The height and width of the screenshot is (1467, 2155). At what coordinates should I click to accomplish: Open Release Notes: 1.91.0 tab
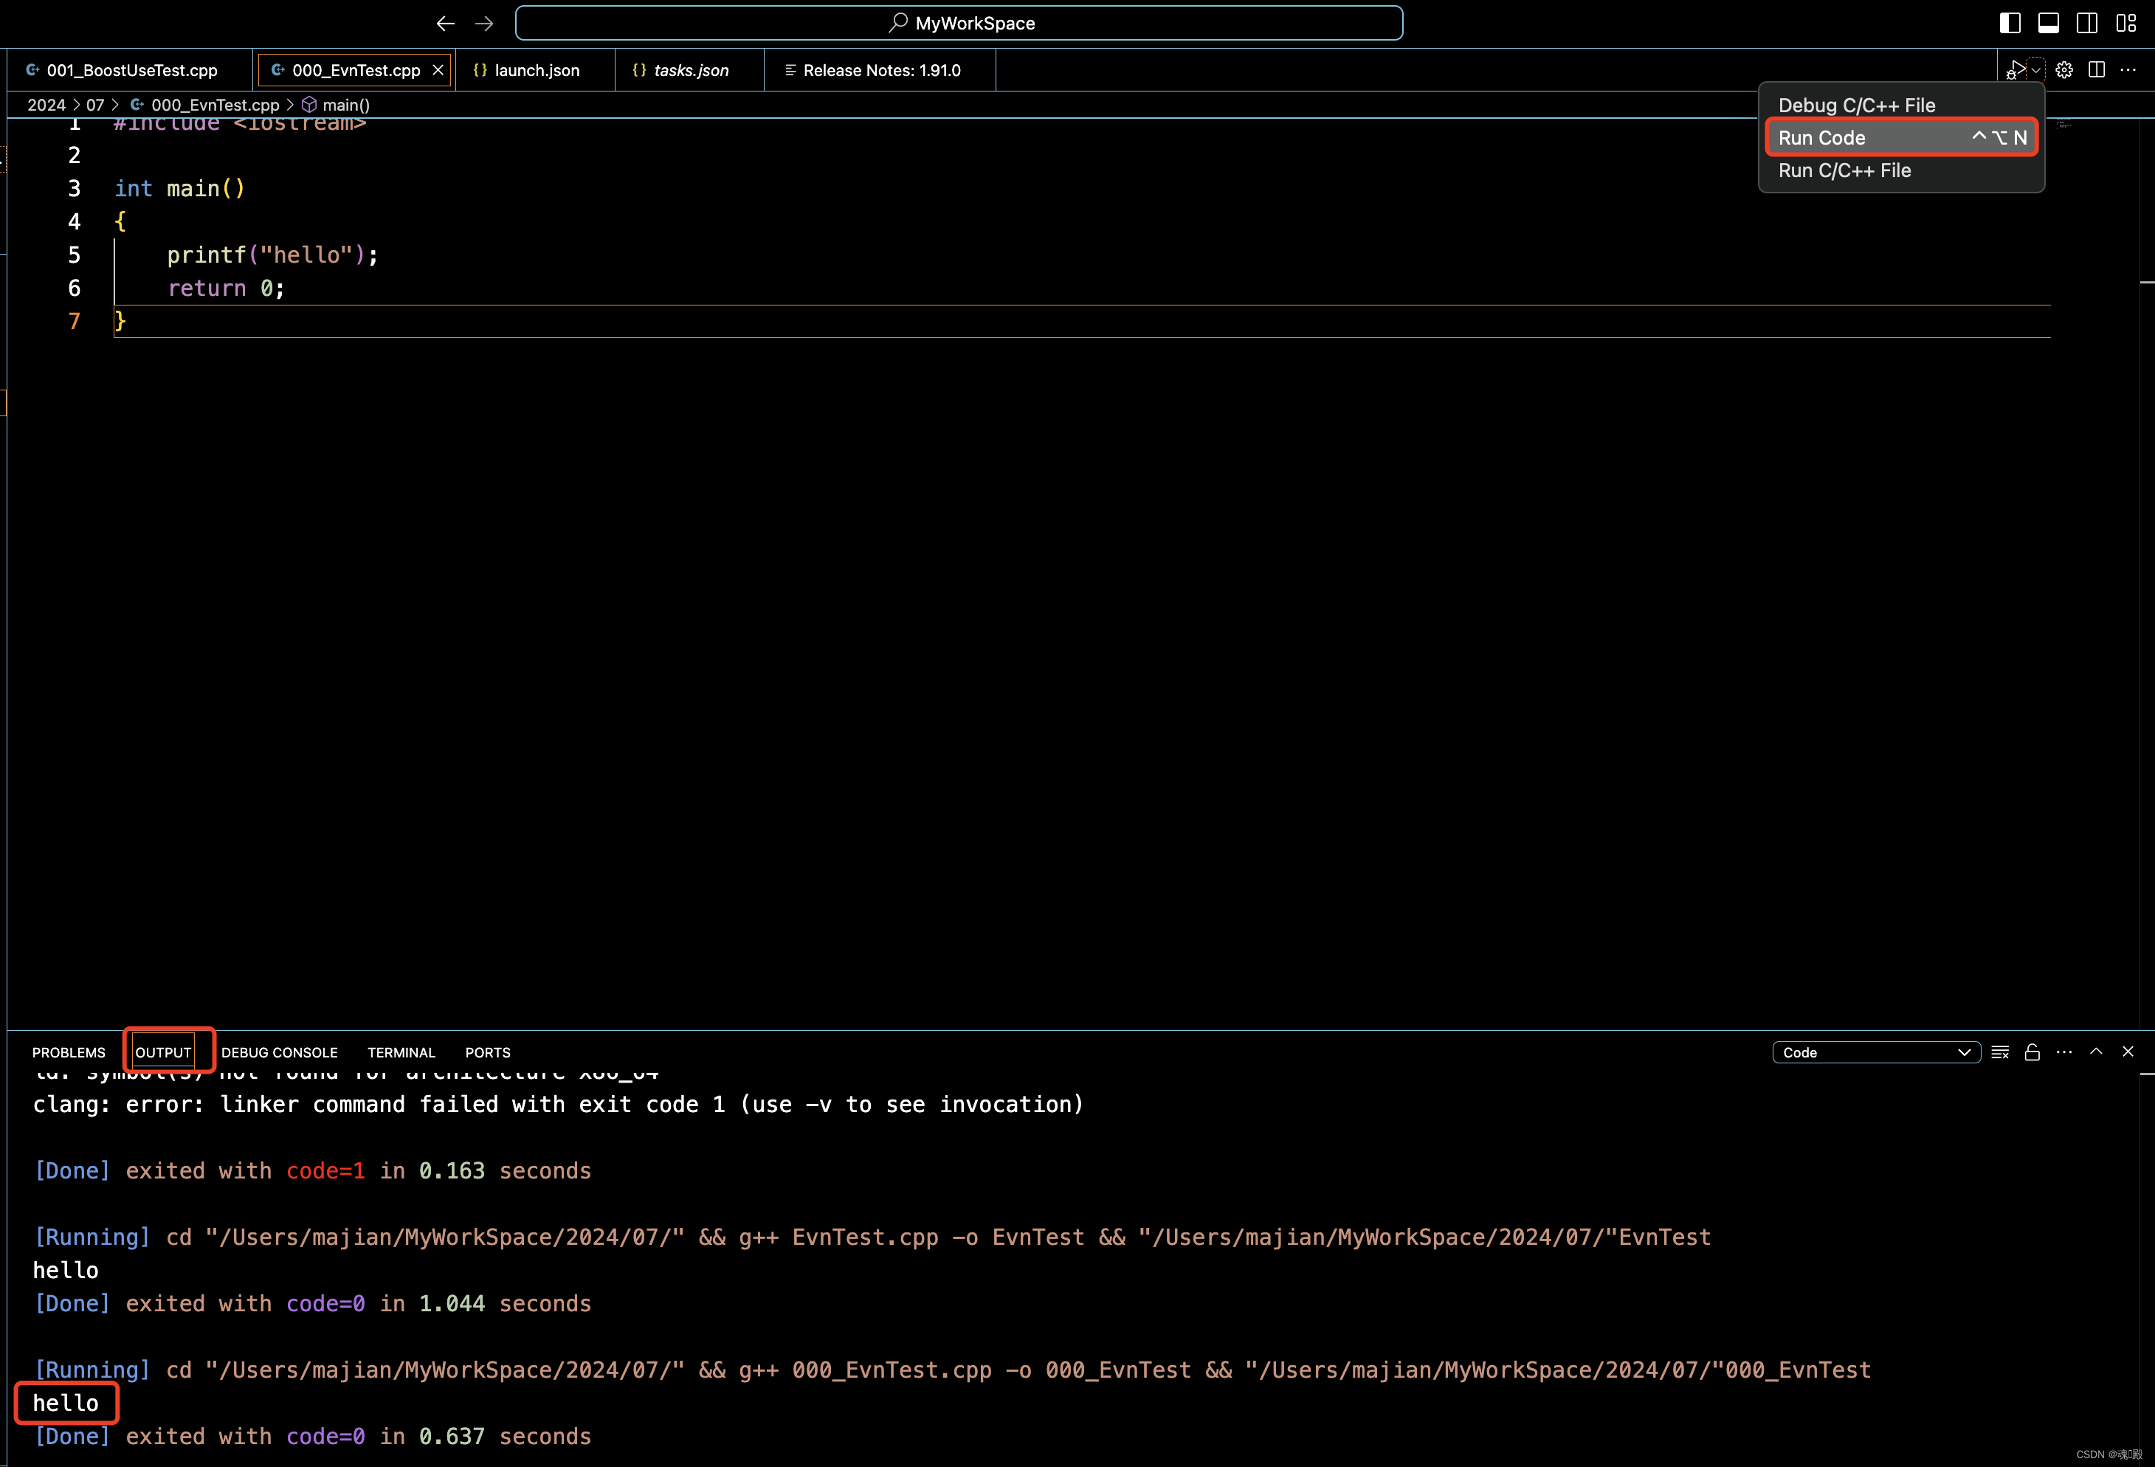click(x=881, y=71)
